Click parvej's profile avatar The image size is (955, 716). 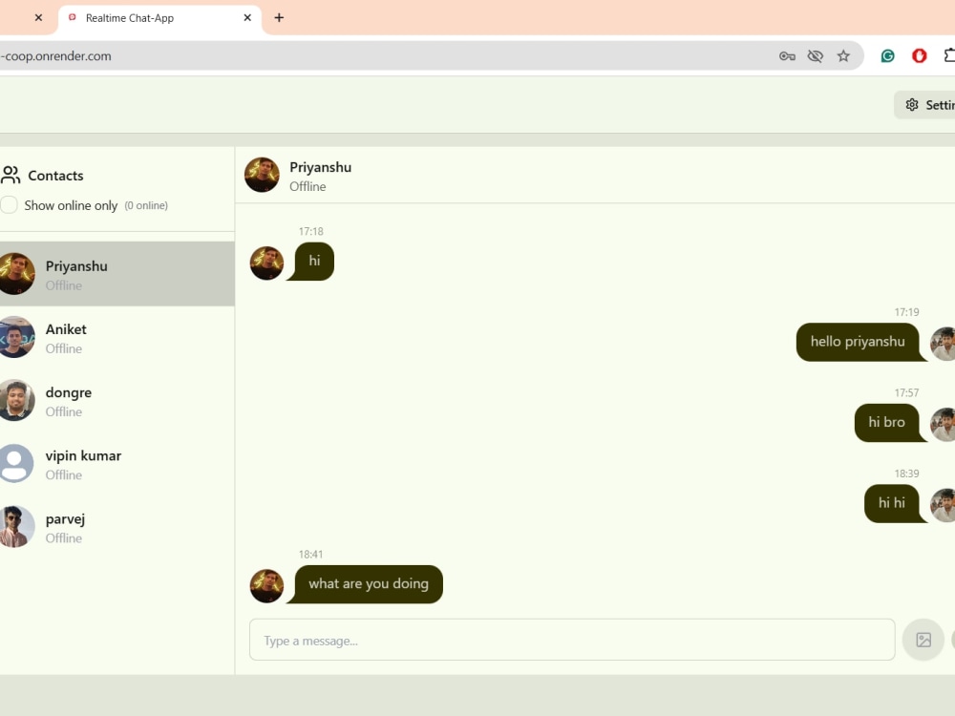16,527
